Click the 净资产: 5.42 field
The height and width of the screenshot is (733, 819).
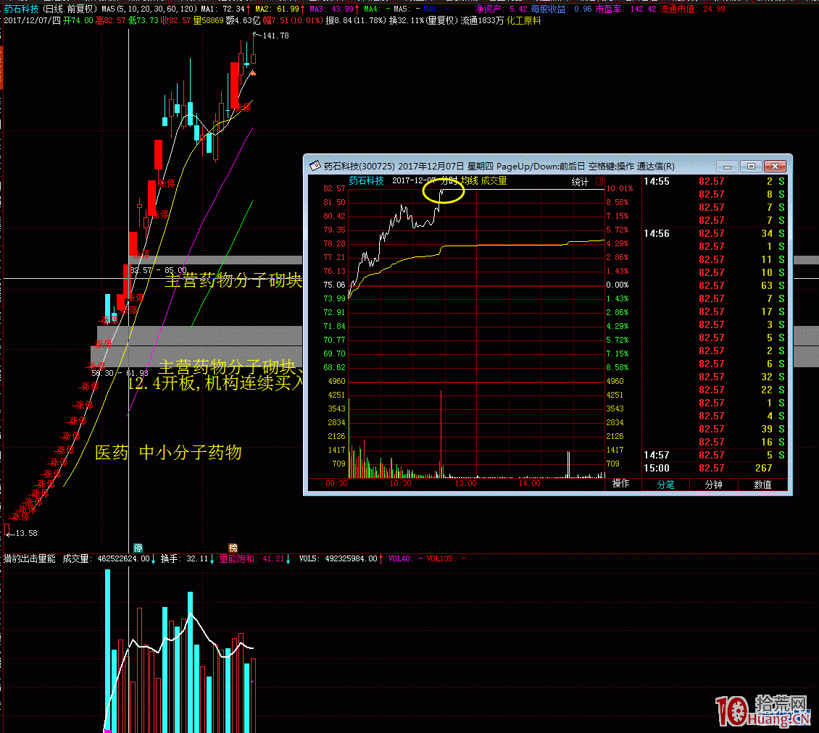tap(501, 9)
